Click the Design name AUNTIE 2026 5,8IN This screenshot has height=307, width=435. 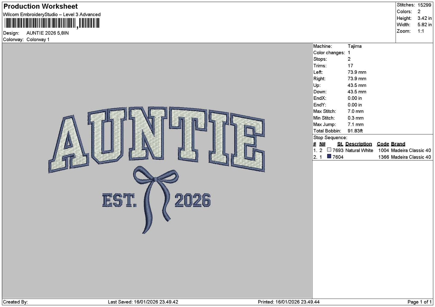pos(48,33)
